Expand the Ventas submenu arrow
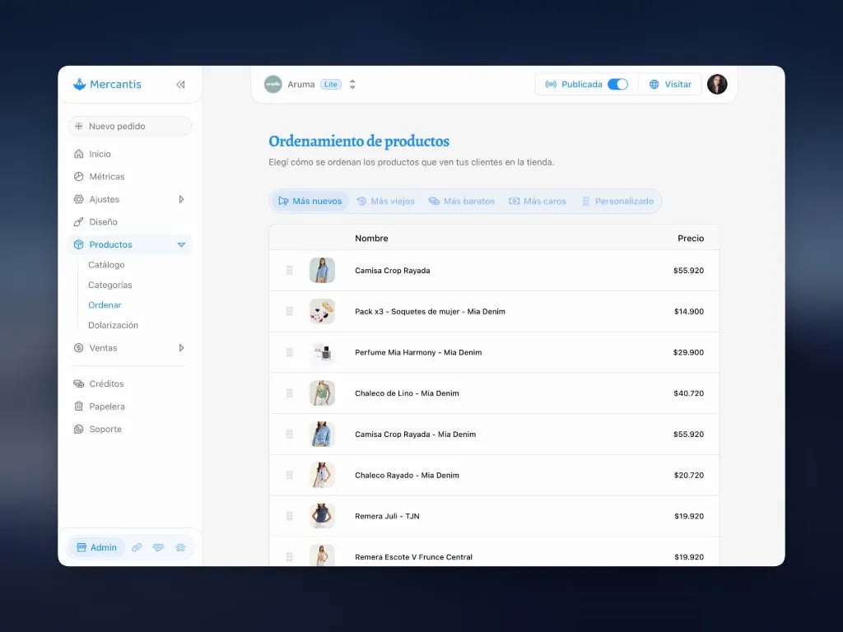Viewport: 843px width, 632px height. (x=181, y=348)
